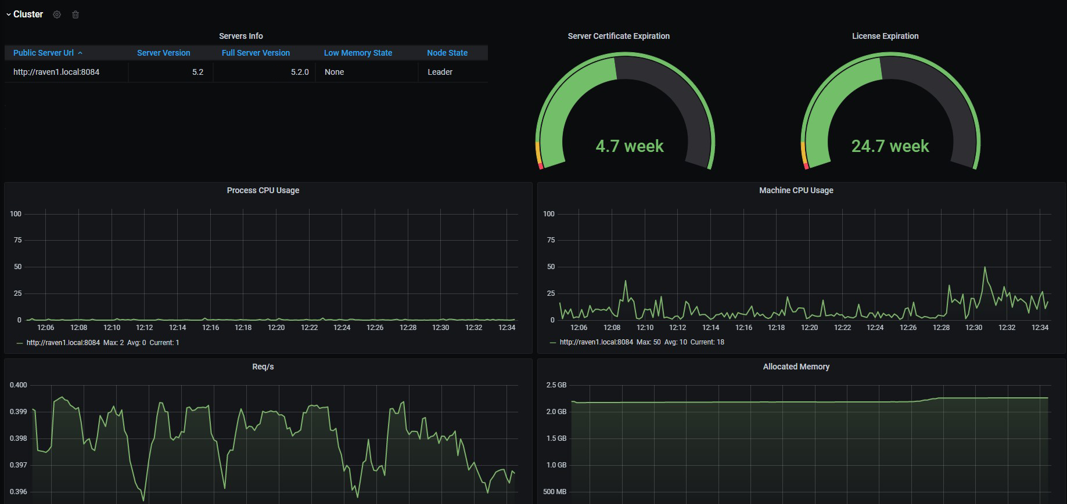
Task: Open the Cluster row settings gear
Action: (57, 14)
